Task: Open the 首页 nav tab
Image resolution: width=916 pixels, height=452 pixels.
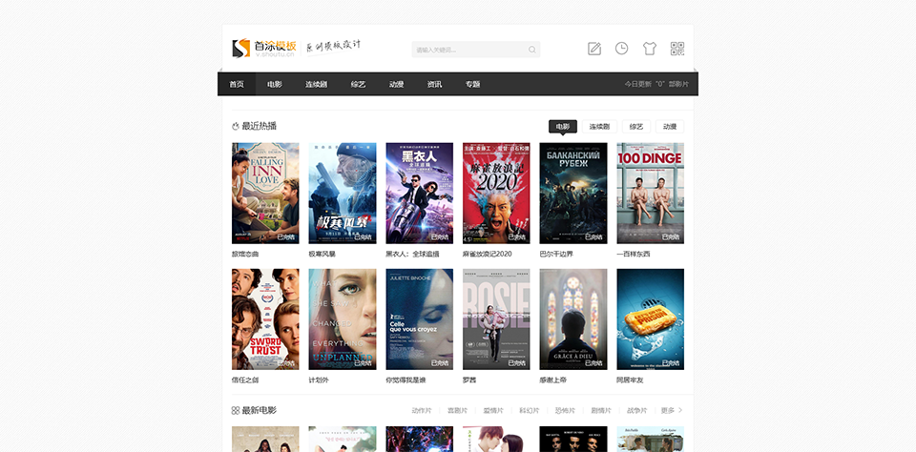Action: click(x=237, y=84)
